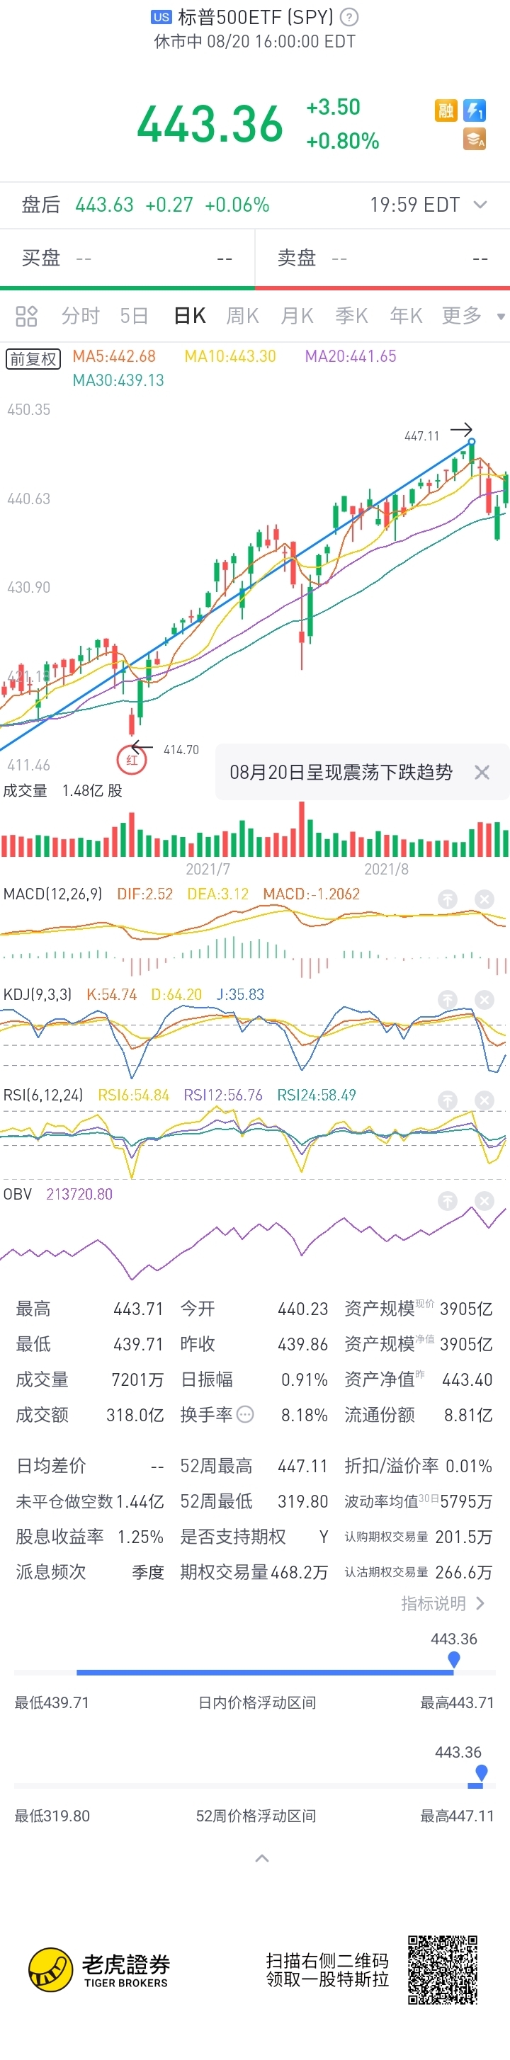
Task: Select the 月K monthly candlestick tab
Action: pos(297,316)
